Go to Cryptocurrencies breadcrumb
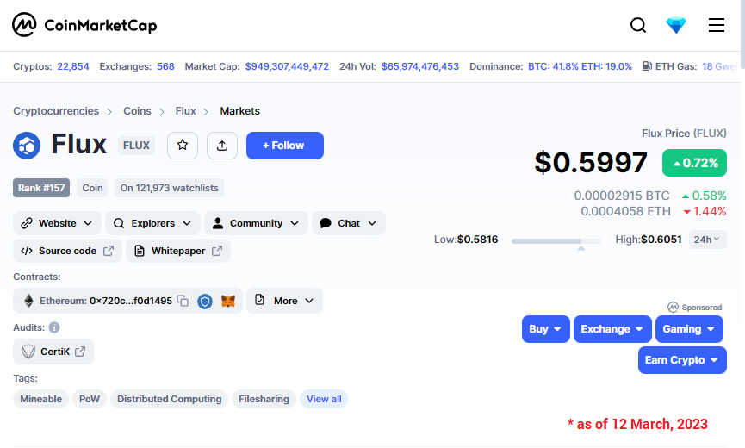The width and height of the screenshot is (745, 448). tap(56, 110)
